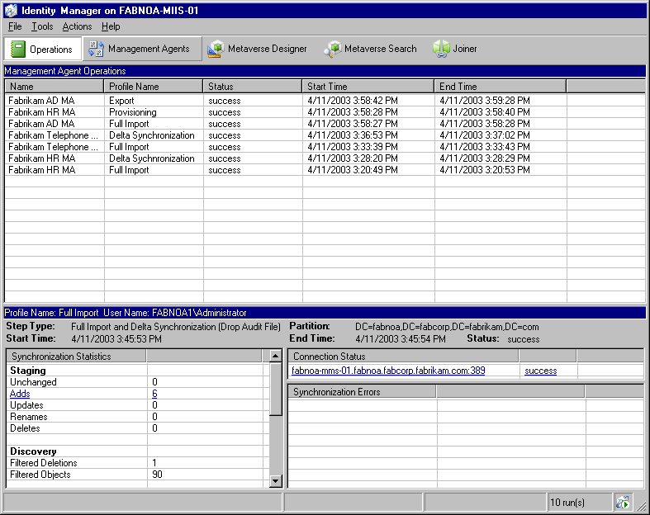This screenshot has width=650, height=515.
Task: Sort operations by Start Time column
Action: [x=368, y=86]
